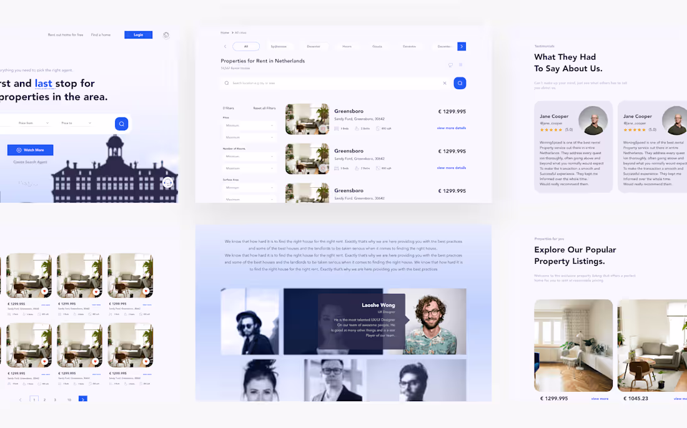Screen dimensions: 687x428
Task: Open the map view icon above the listings
Action: tap(451, 64)
